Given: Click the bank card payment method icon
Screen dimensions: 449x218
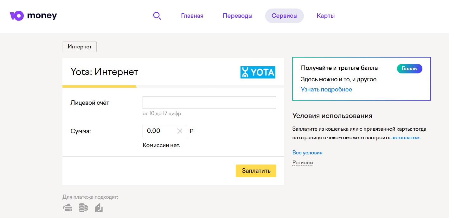Looking at the screenshot, I should click(67, 208).
